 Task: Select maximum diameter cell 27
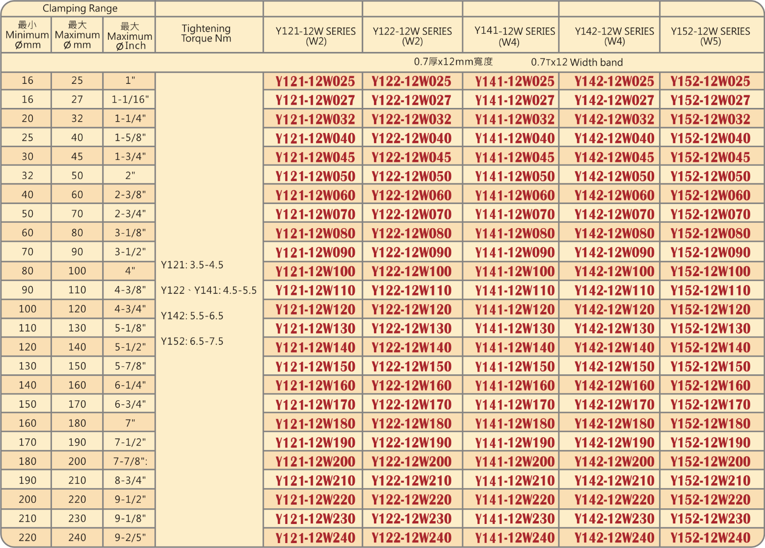(77, 100)
